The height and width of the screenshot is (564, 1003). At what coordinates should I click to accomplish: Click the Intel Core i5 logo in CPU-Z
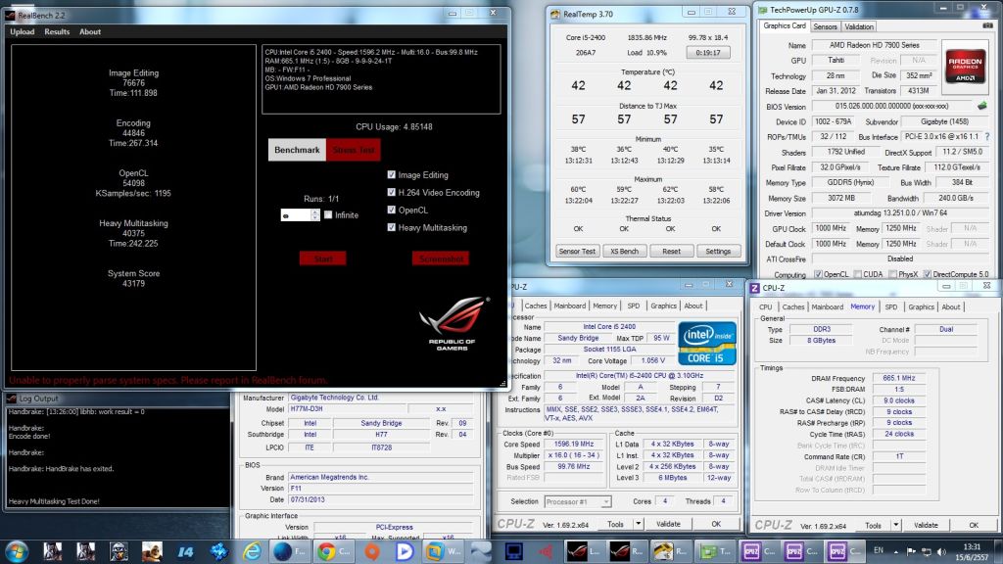pos(707,344)
